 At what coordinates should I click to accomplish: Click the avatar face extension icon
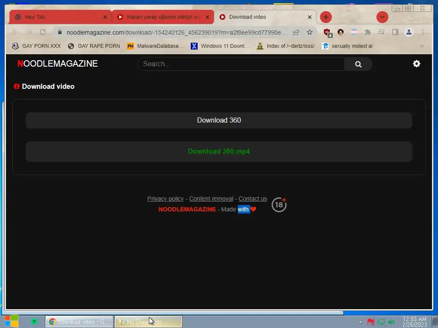[340, 32]
